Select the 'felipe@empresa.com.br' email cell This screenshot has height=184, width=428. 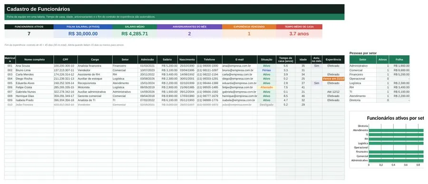point(240,87)
